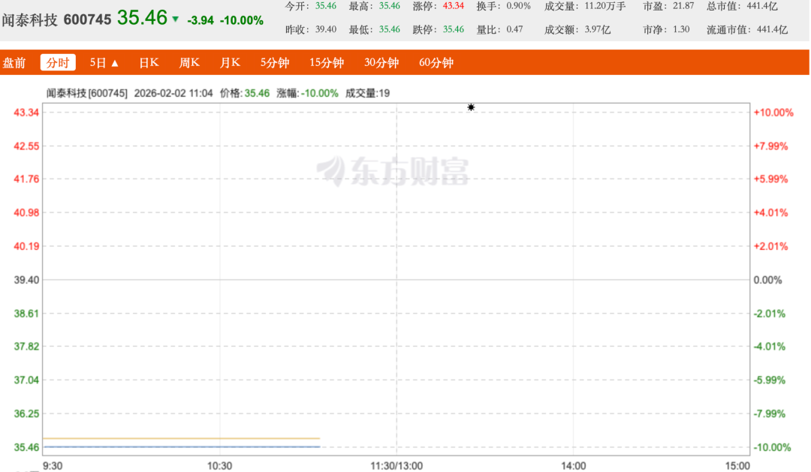The height and width of the screenshot is (472, 811).
Task: Click the 9:30 time axis label
Action: click(53, 466)
